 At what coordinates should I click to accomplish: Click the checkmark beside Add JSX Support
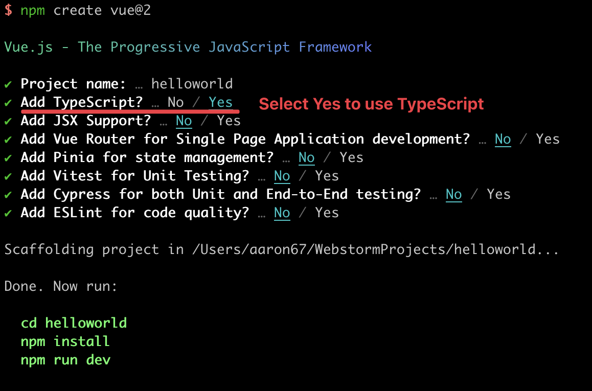coord(8,121)
